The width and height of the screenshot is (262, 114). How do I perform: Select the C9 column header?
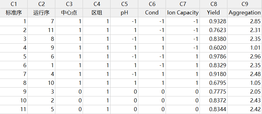pyautogui.click(x=245, y=4)
